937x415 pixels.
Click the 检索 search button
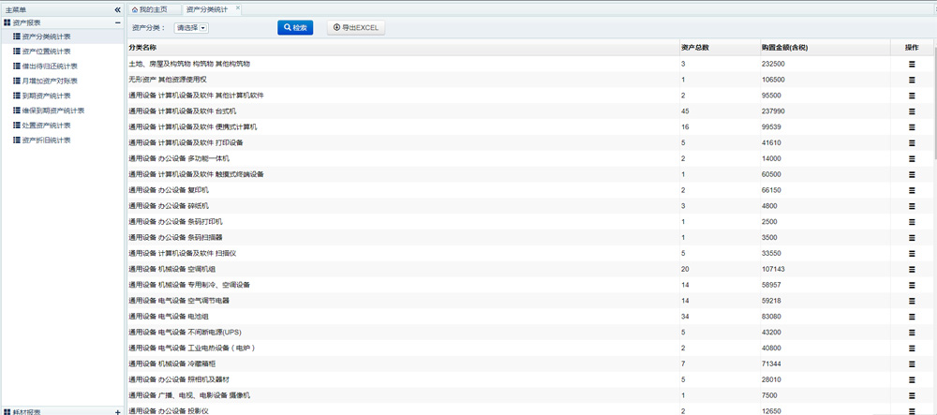click(x=295, y=28)
